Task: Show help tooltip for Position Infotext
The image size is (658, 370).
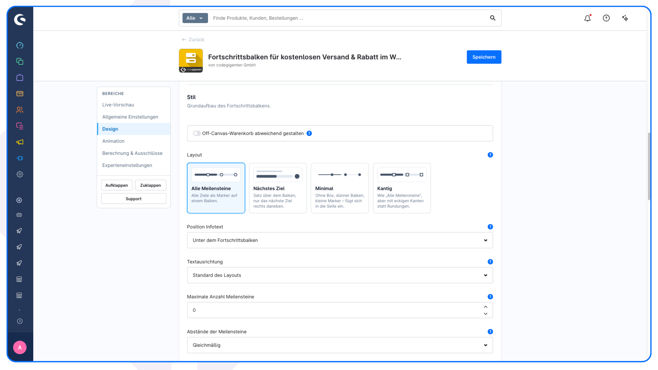Action: [490, 227]
